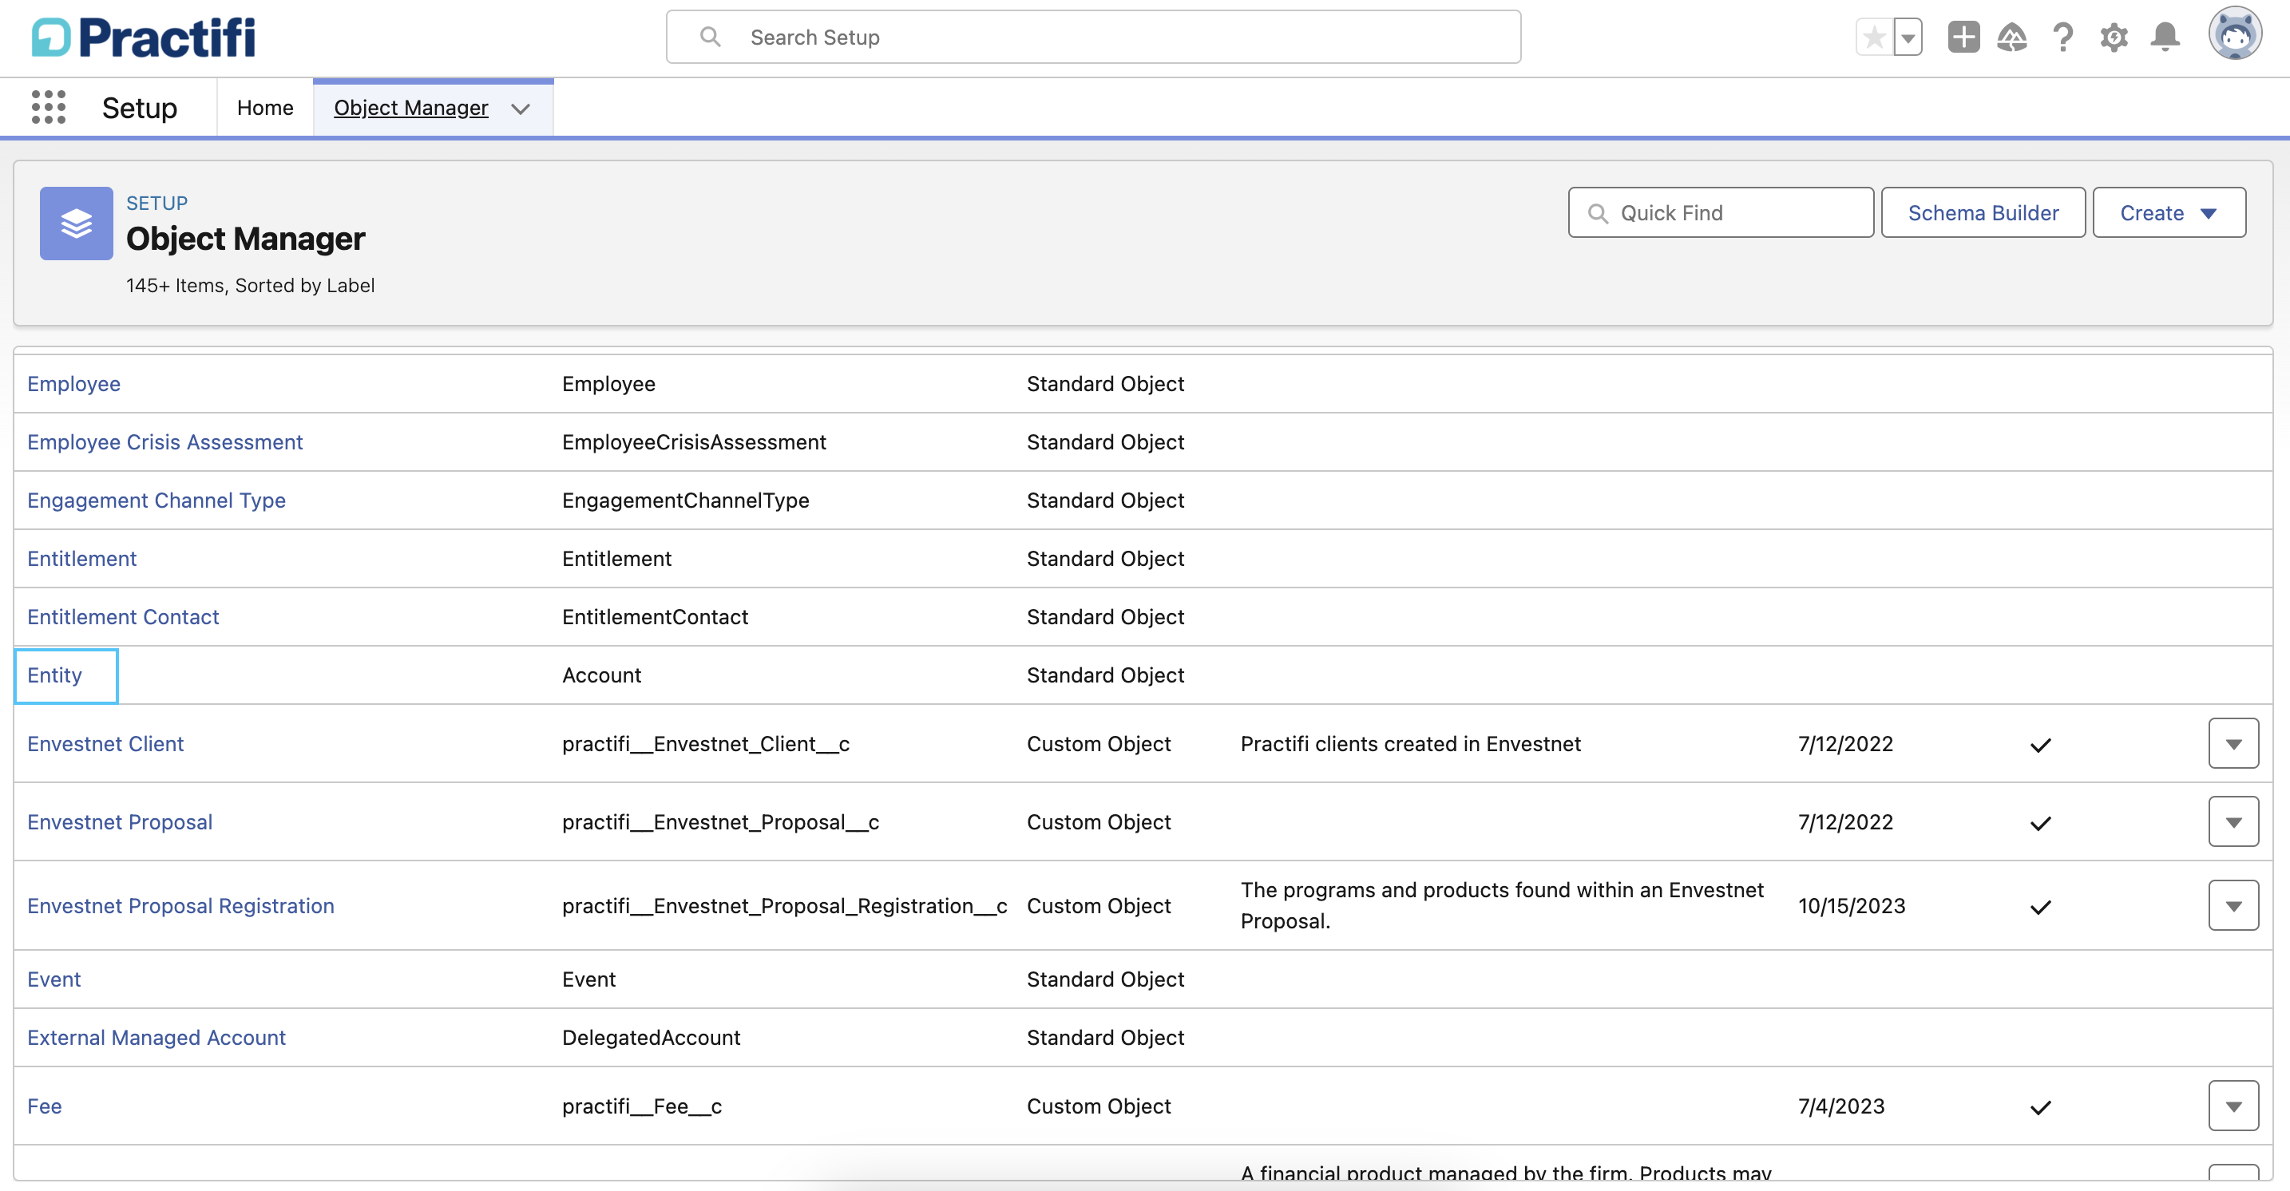Image resolution: width=2290 pixels, height=1191 pixels.
Task: Click the Practifi logo
Action: [x=143, y=38]
